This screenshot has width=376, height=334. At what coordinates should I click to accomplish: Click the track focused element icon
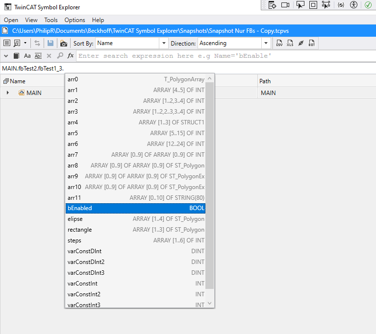click(326, 5)
